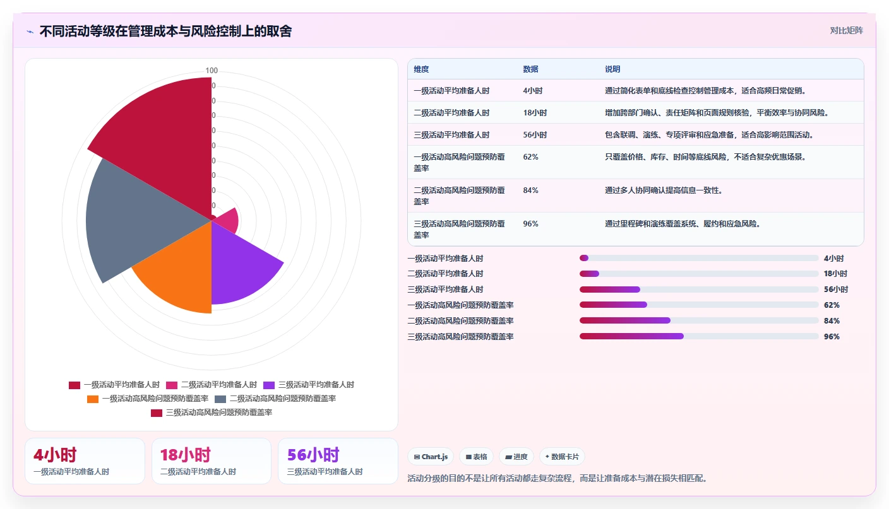Click the progress bar labeled 56小时
Screen dimensions: 889x509
pos(699,290)
